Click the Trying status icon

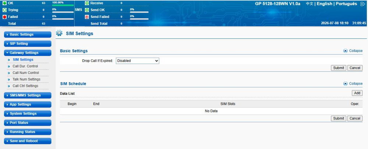4,10
